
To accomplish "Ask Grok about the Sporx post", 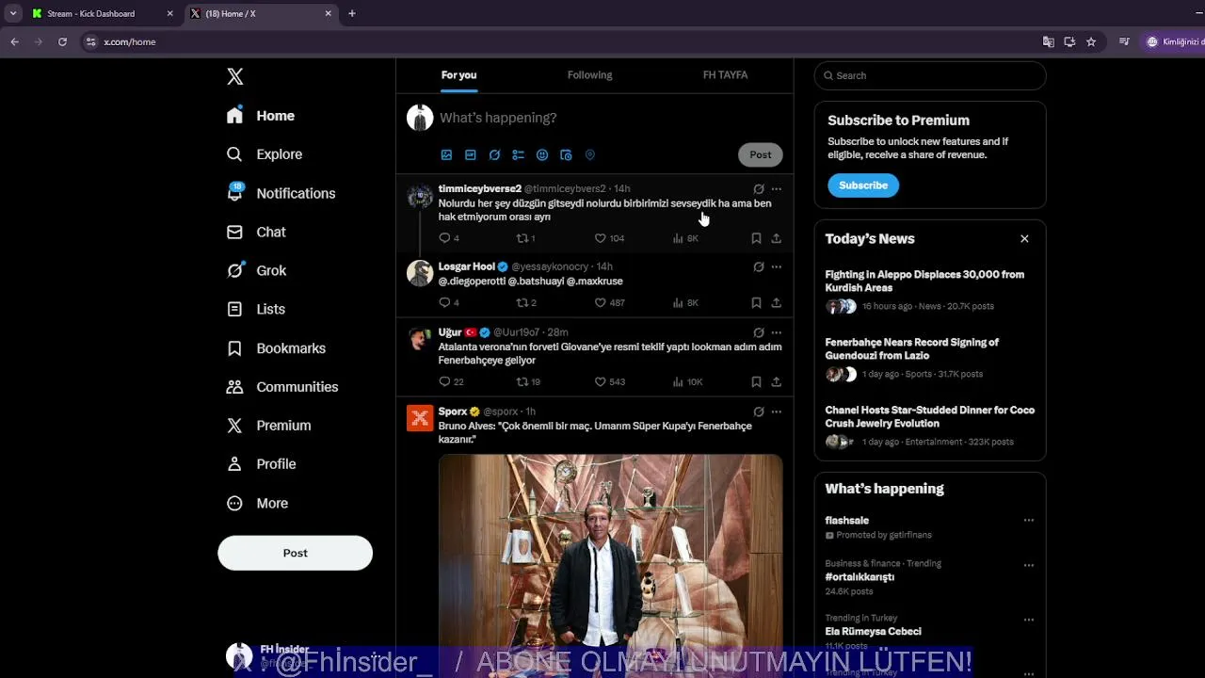I will (x=759, y=412).
